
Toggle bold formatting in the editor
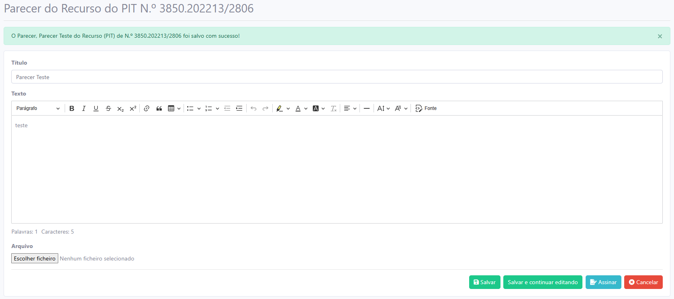(72, 108)
